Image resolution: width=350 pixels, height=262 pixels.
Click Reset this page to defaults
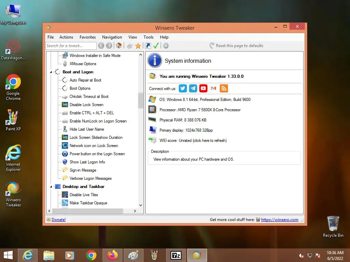[x=237, y=46]
